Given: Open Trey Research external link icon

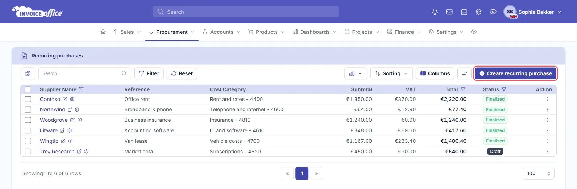Looking at the screenshot, I should coord(79,152).
